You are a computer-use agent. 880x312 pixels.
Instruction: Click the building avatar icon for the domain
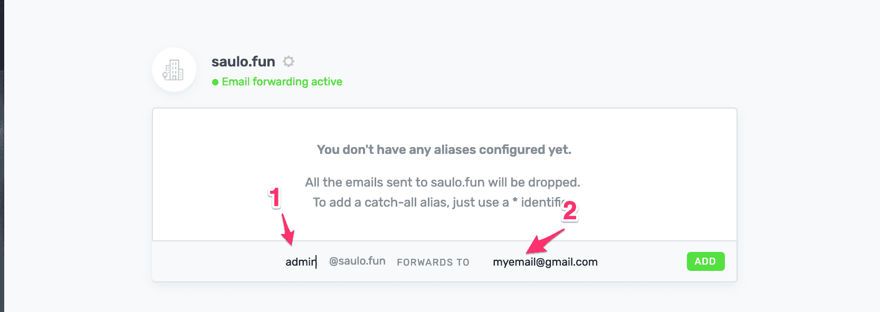[174, 70]
